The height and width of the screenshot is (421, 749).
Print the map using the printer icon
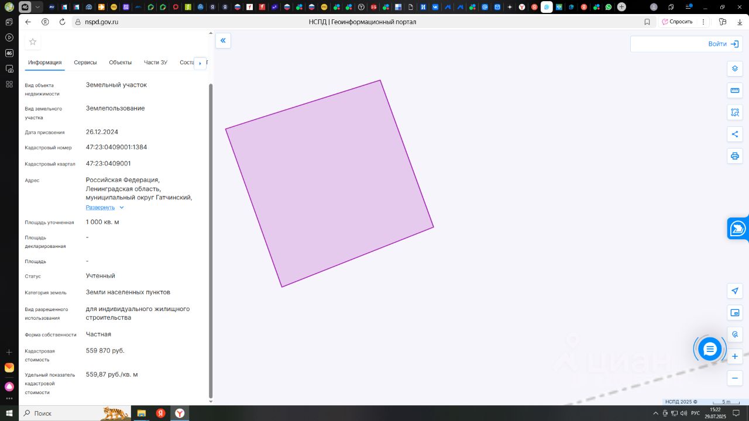coord(735,156)
